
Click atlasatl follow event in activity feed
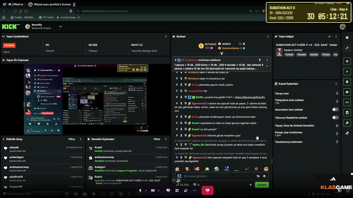43,149
